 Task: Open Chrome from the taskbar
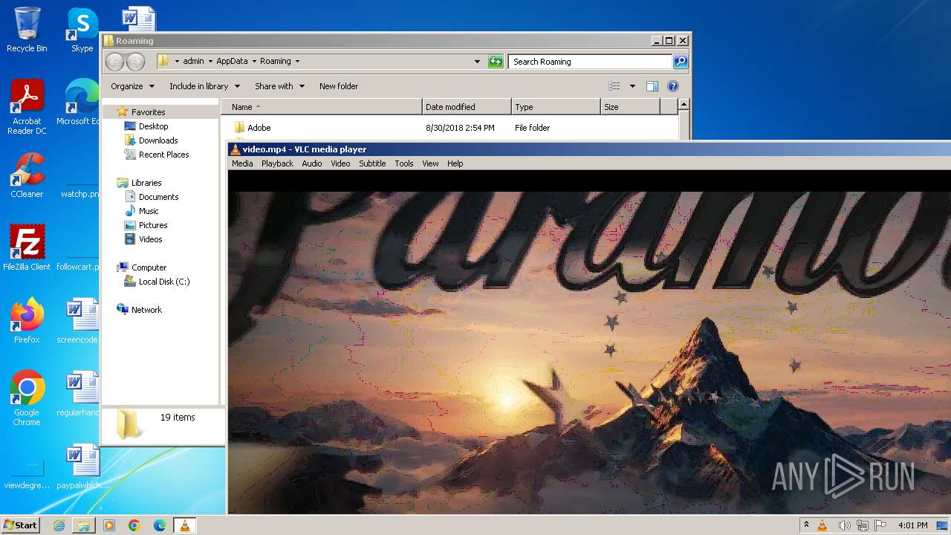[134, 525]
